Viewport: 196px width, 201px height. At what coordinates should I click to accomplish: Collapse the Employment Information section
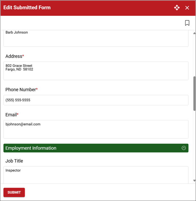point(184,148)
